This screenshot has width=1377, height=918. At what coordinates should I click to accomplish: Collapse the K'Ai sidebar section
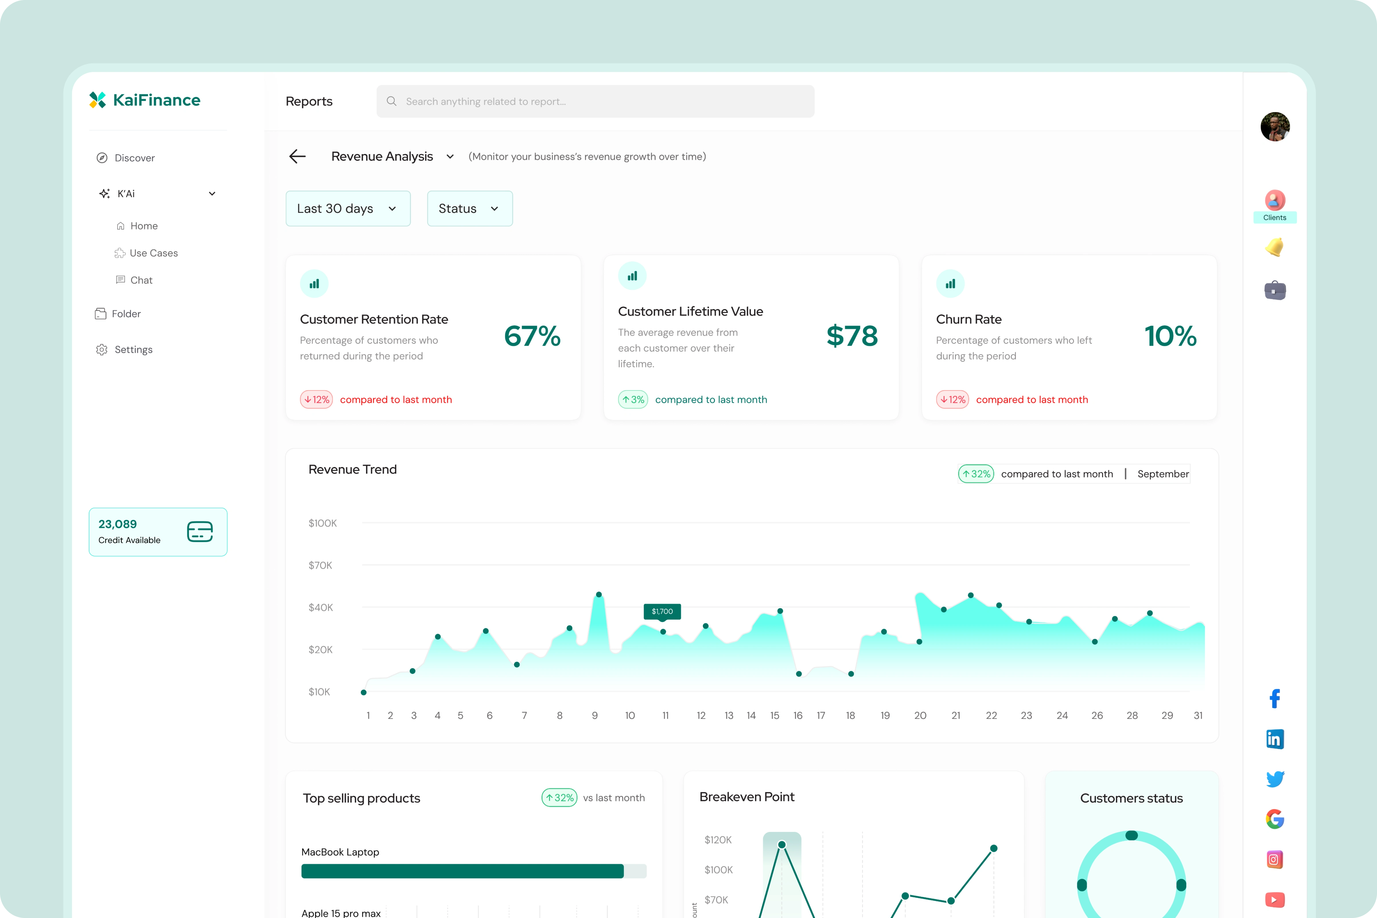click(212, 194)
